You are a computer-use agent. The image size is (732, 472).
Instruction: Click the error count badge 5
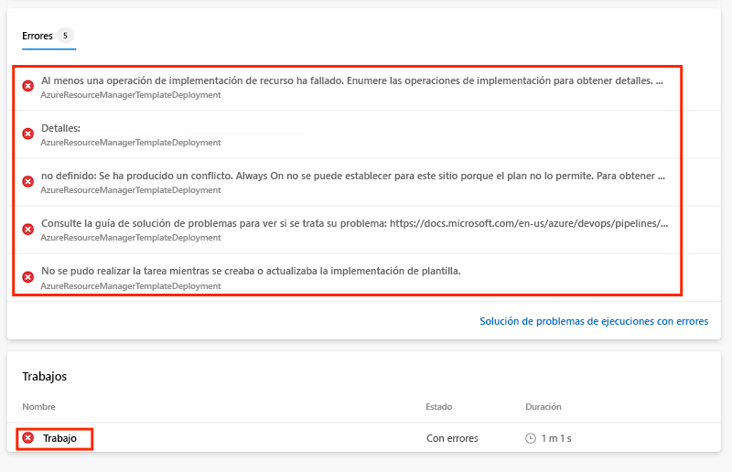[x=65, y=36]
